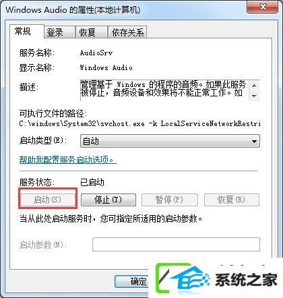Click the 启动参数 input field
This screenshot has width=283, height=298.
176,244
